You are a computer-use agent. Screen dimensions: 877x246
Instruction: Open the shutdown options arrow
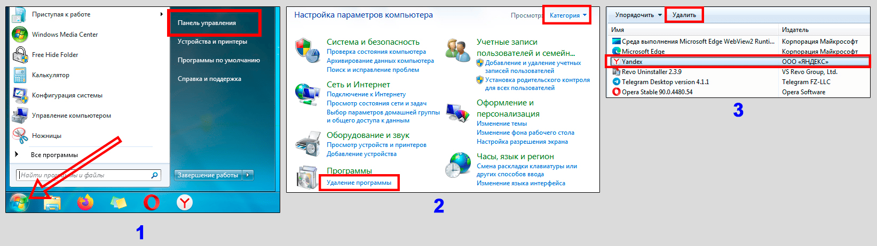(x=248, y=175)
